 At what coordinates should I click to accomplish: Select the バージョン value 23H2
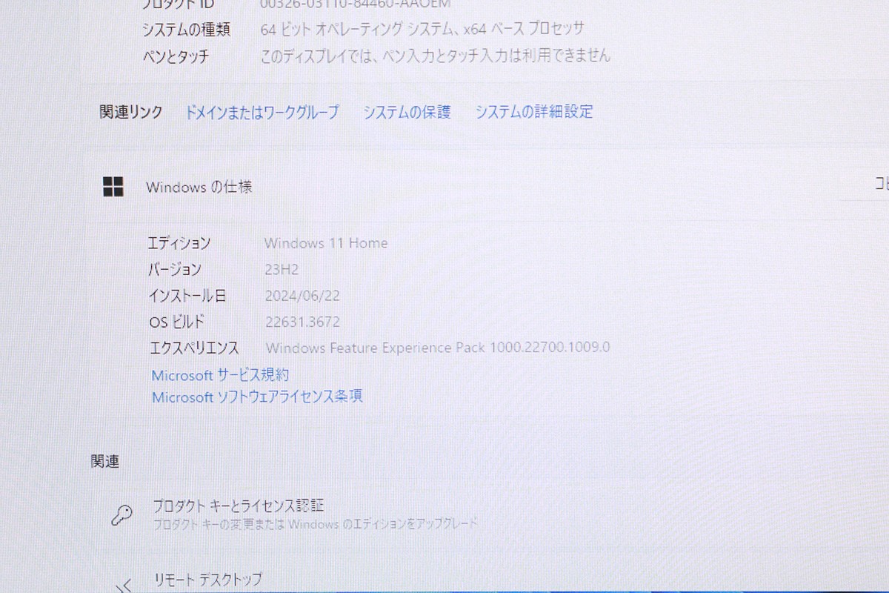click(x=282, y=269)
